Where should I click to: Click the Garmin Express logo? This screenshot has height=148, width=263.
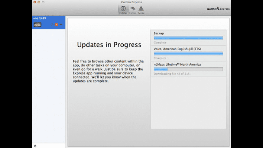point(218,8)
